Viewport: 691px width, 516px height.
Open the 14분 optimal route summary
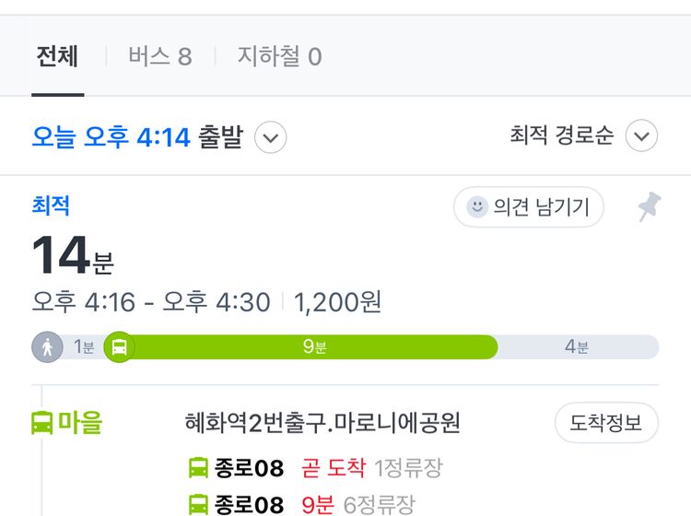73,255
